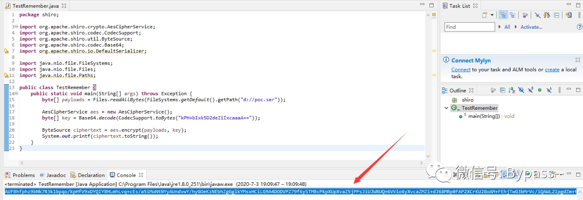Open the New Task dropdown arrow
The width and height of the screenshot is (583, 200).
pyautogui.click(x=492, y=15)
